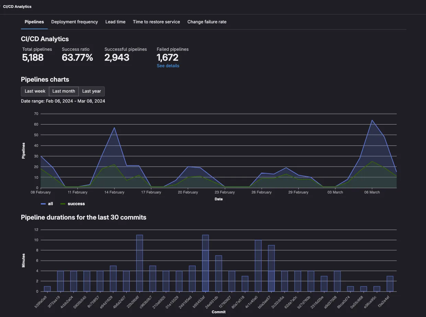This screenshot has height=317, width=426.
Task: Click the duration bar for commit f3a2a4ef
Action: tap(390, 284)
